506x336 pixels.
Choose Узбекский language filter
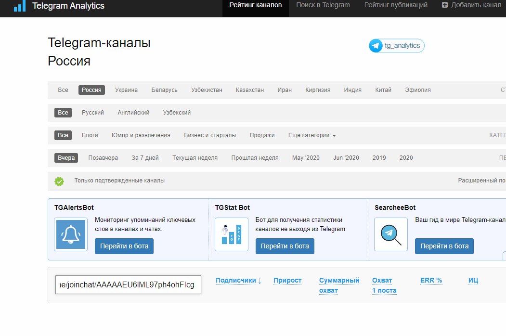pos(177,113)
